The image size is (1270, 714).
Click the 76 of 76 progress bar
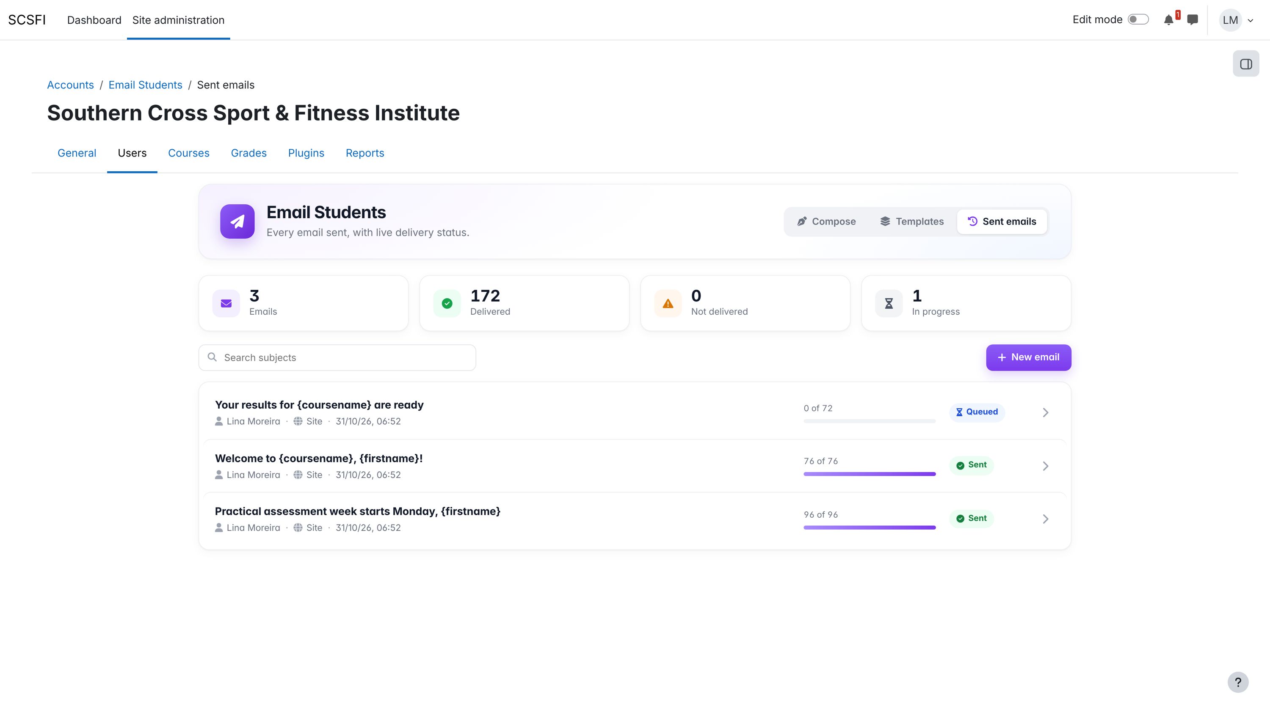[x=870, y=474]
